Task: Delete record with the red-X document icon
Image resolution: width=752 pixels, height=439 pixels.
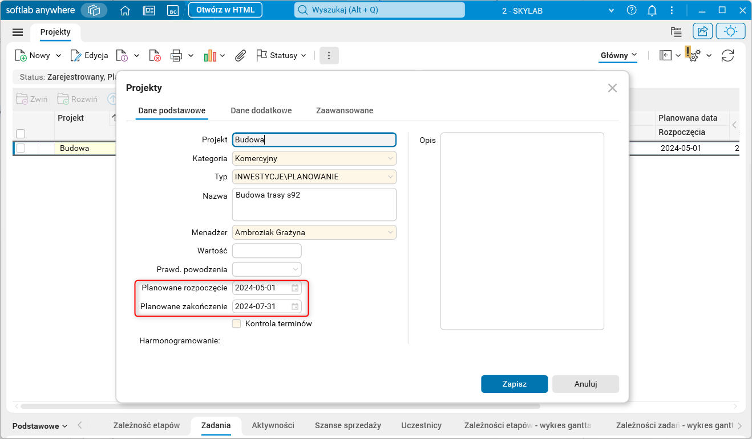Action: click(x=155, y=55)
